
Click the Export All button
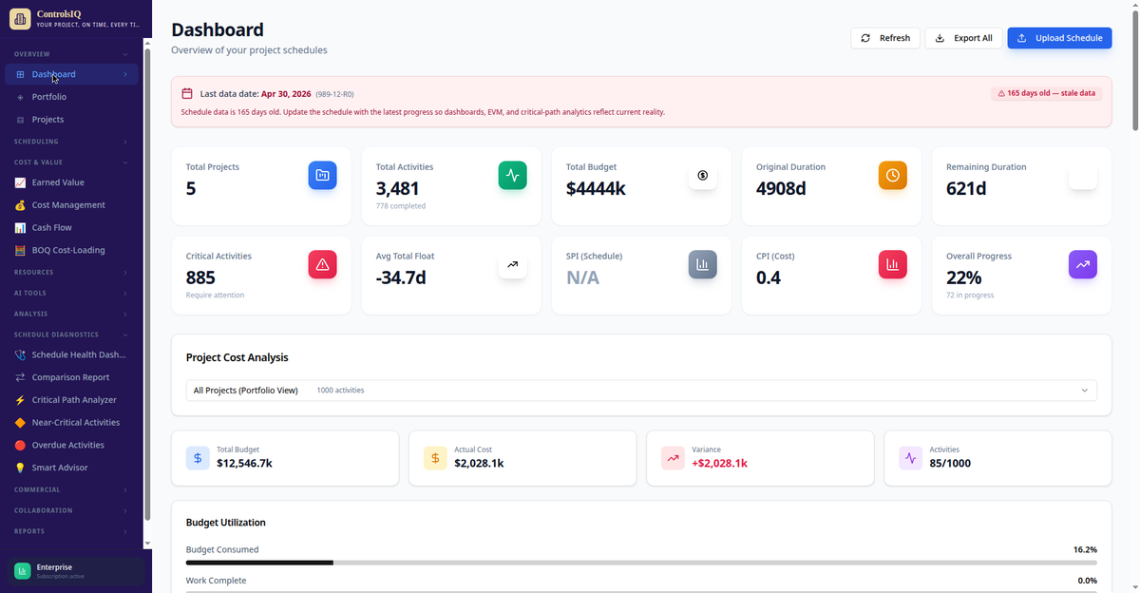pyautogui.click(x=963, y=38)
